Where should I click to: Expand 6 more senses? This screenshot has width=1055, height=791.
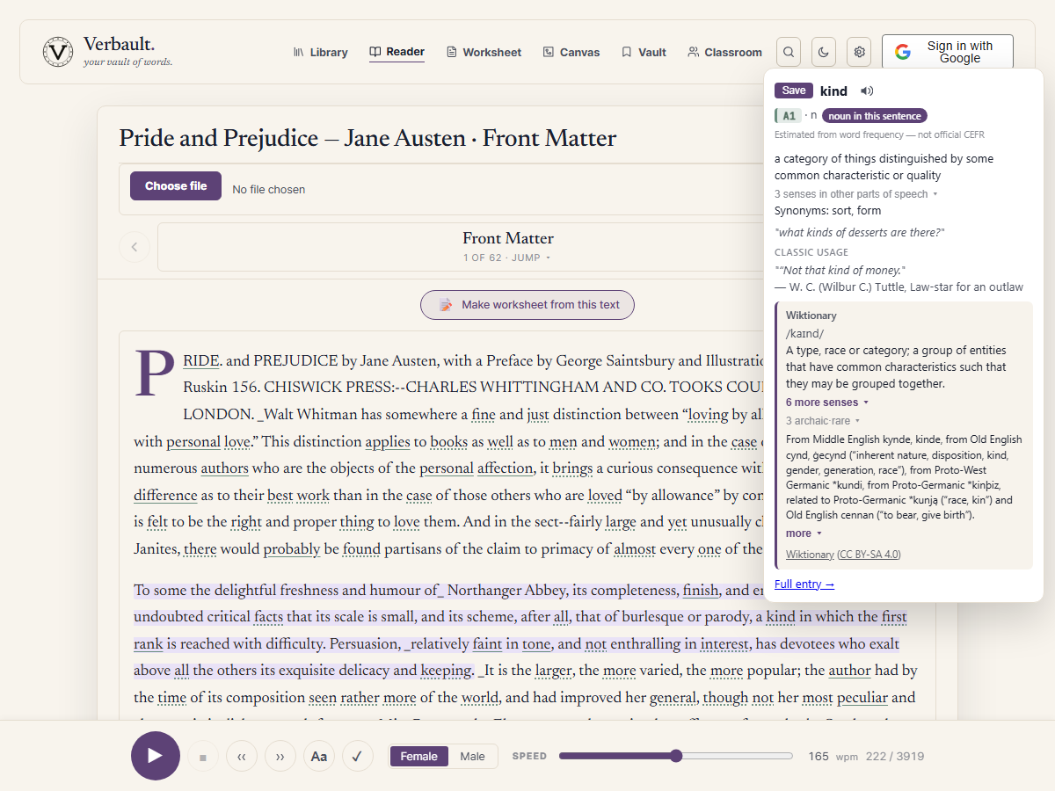[827, 403]
